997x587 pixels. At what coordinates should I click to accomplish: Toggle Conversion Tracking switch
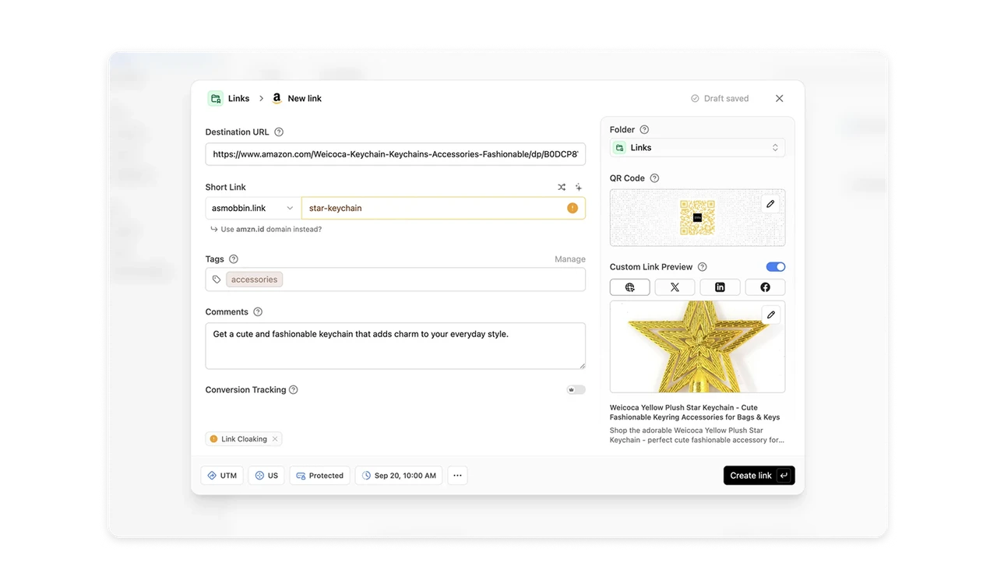(576, 390)
